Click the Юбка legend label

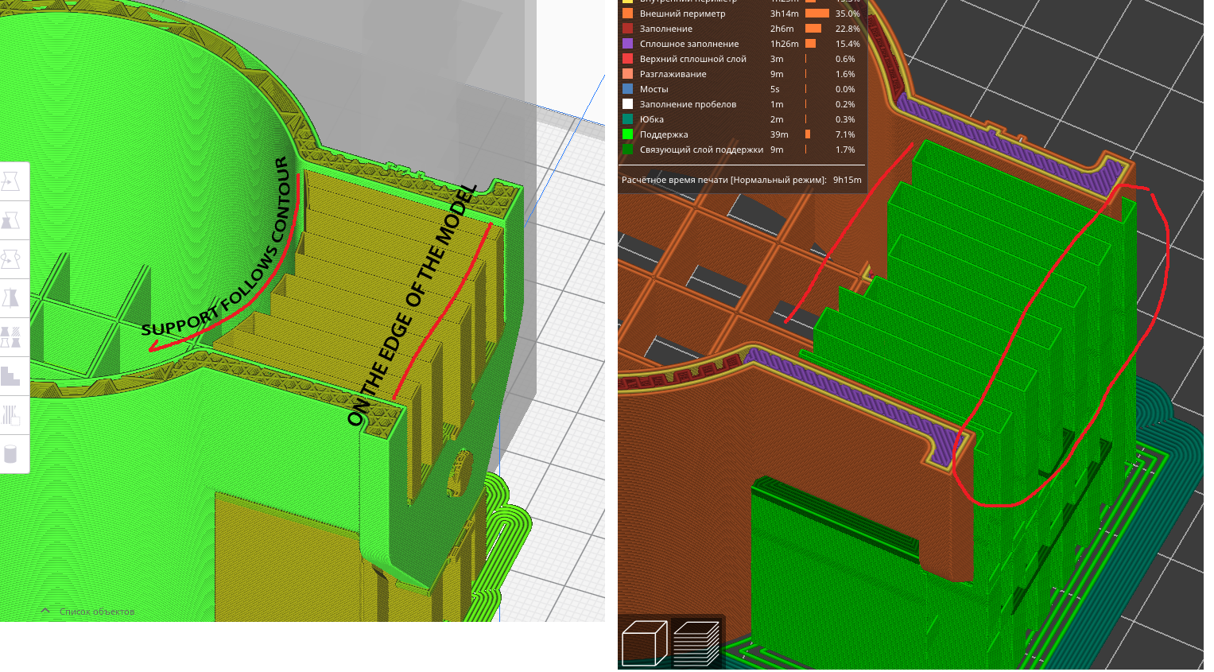pyautogui.click(x=652, y=119)
